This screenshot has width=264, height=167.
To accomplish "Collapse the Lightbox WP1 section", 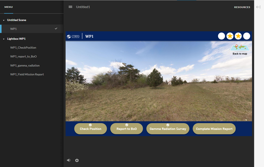I will [4, 39].
